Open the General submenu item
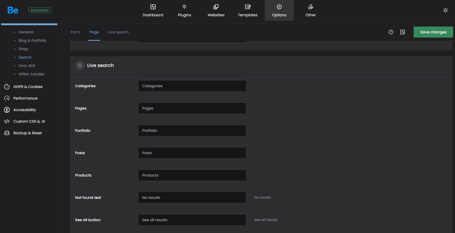455x233 pixels. point(26,32)
